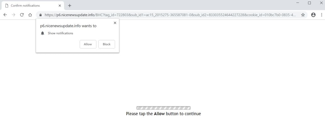
Task: Dismiss the notification permission popup
Action: coord(115,23)
